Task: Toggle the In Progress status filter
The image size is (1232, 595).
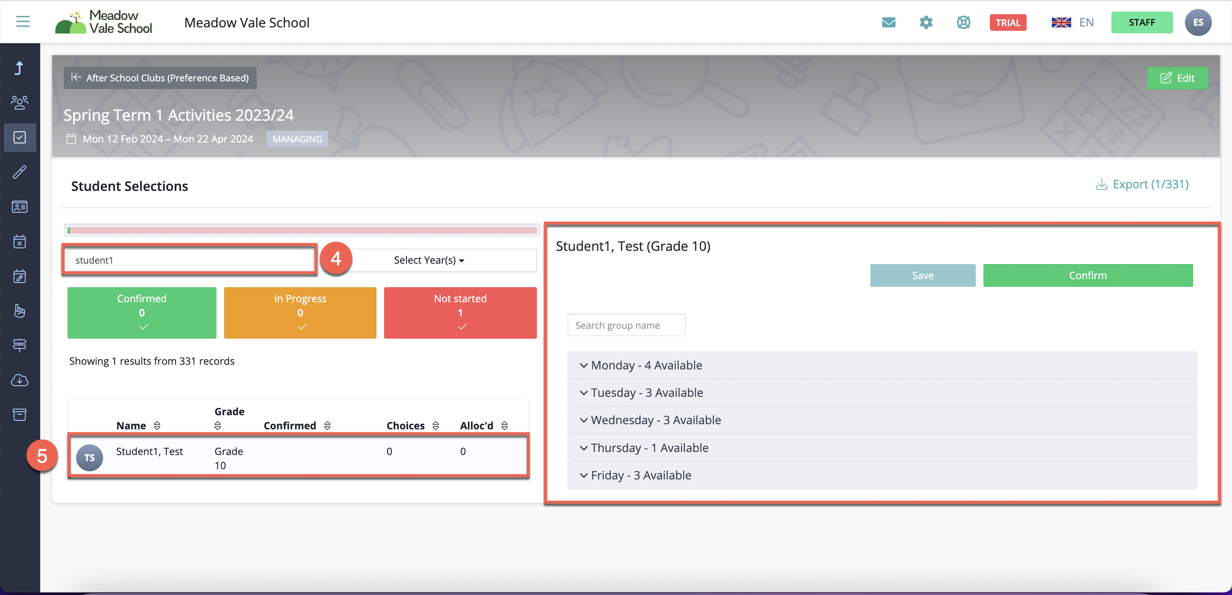Action: [300, 312]
